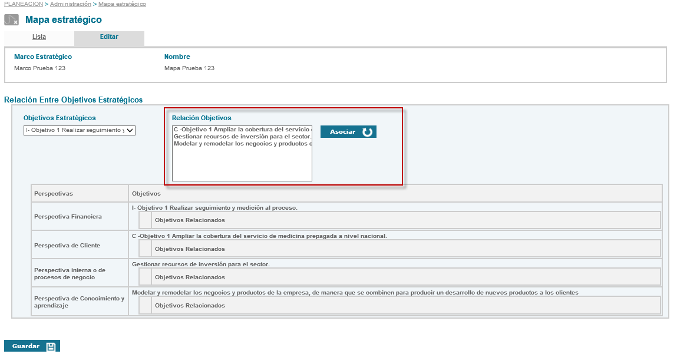Click the Mapa estratégico breadcrumb link
Viewport: 677px width, 354px height.
(122, 4)
